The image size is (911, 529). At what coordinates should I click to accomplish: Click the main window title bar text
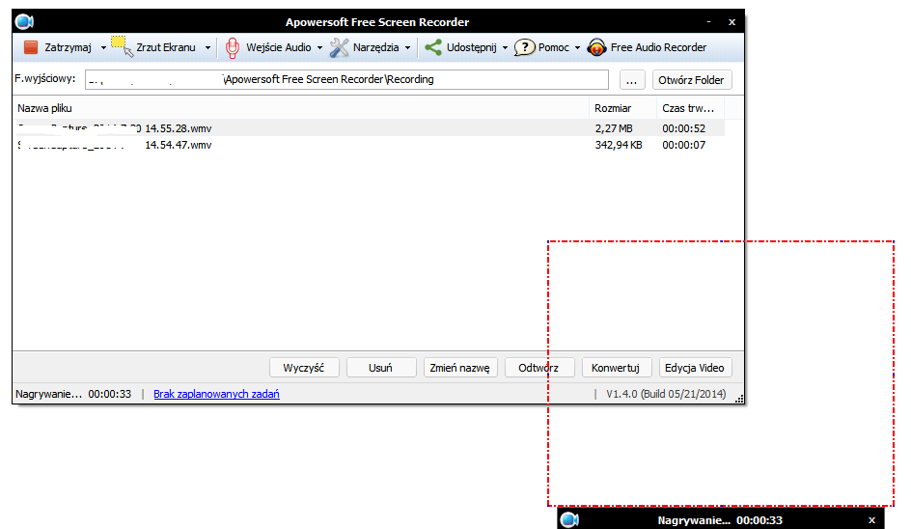(x=377, y=22)
